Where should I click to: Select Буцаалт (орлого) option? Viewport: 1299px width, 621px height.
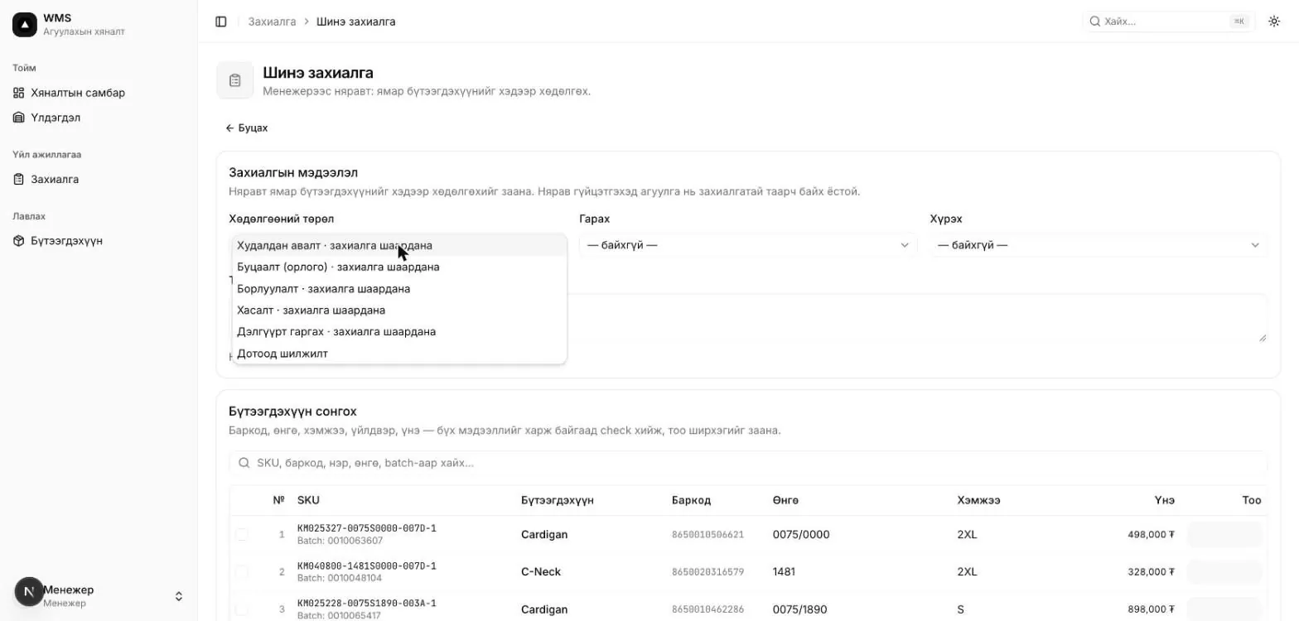coord(399,267)
